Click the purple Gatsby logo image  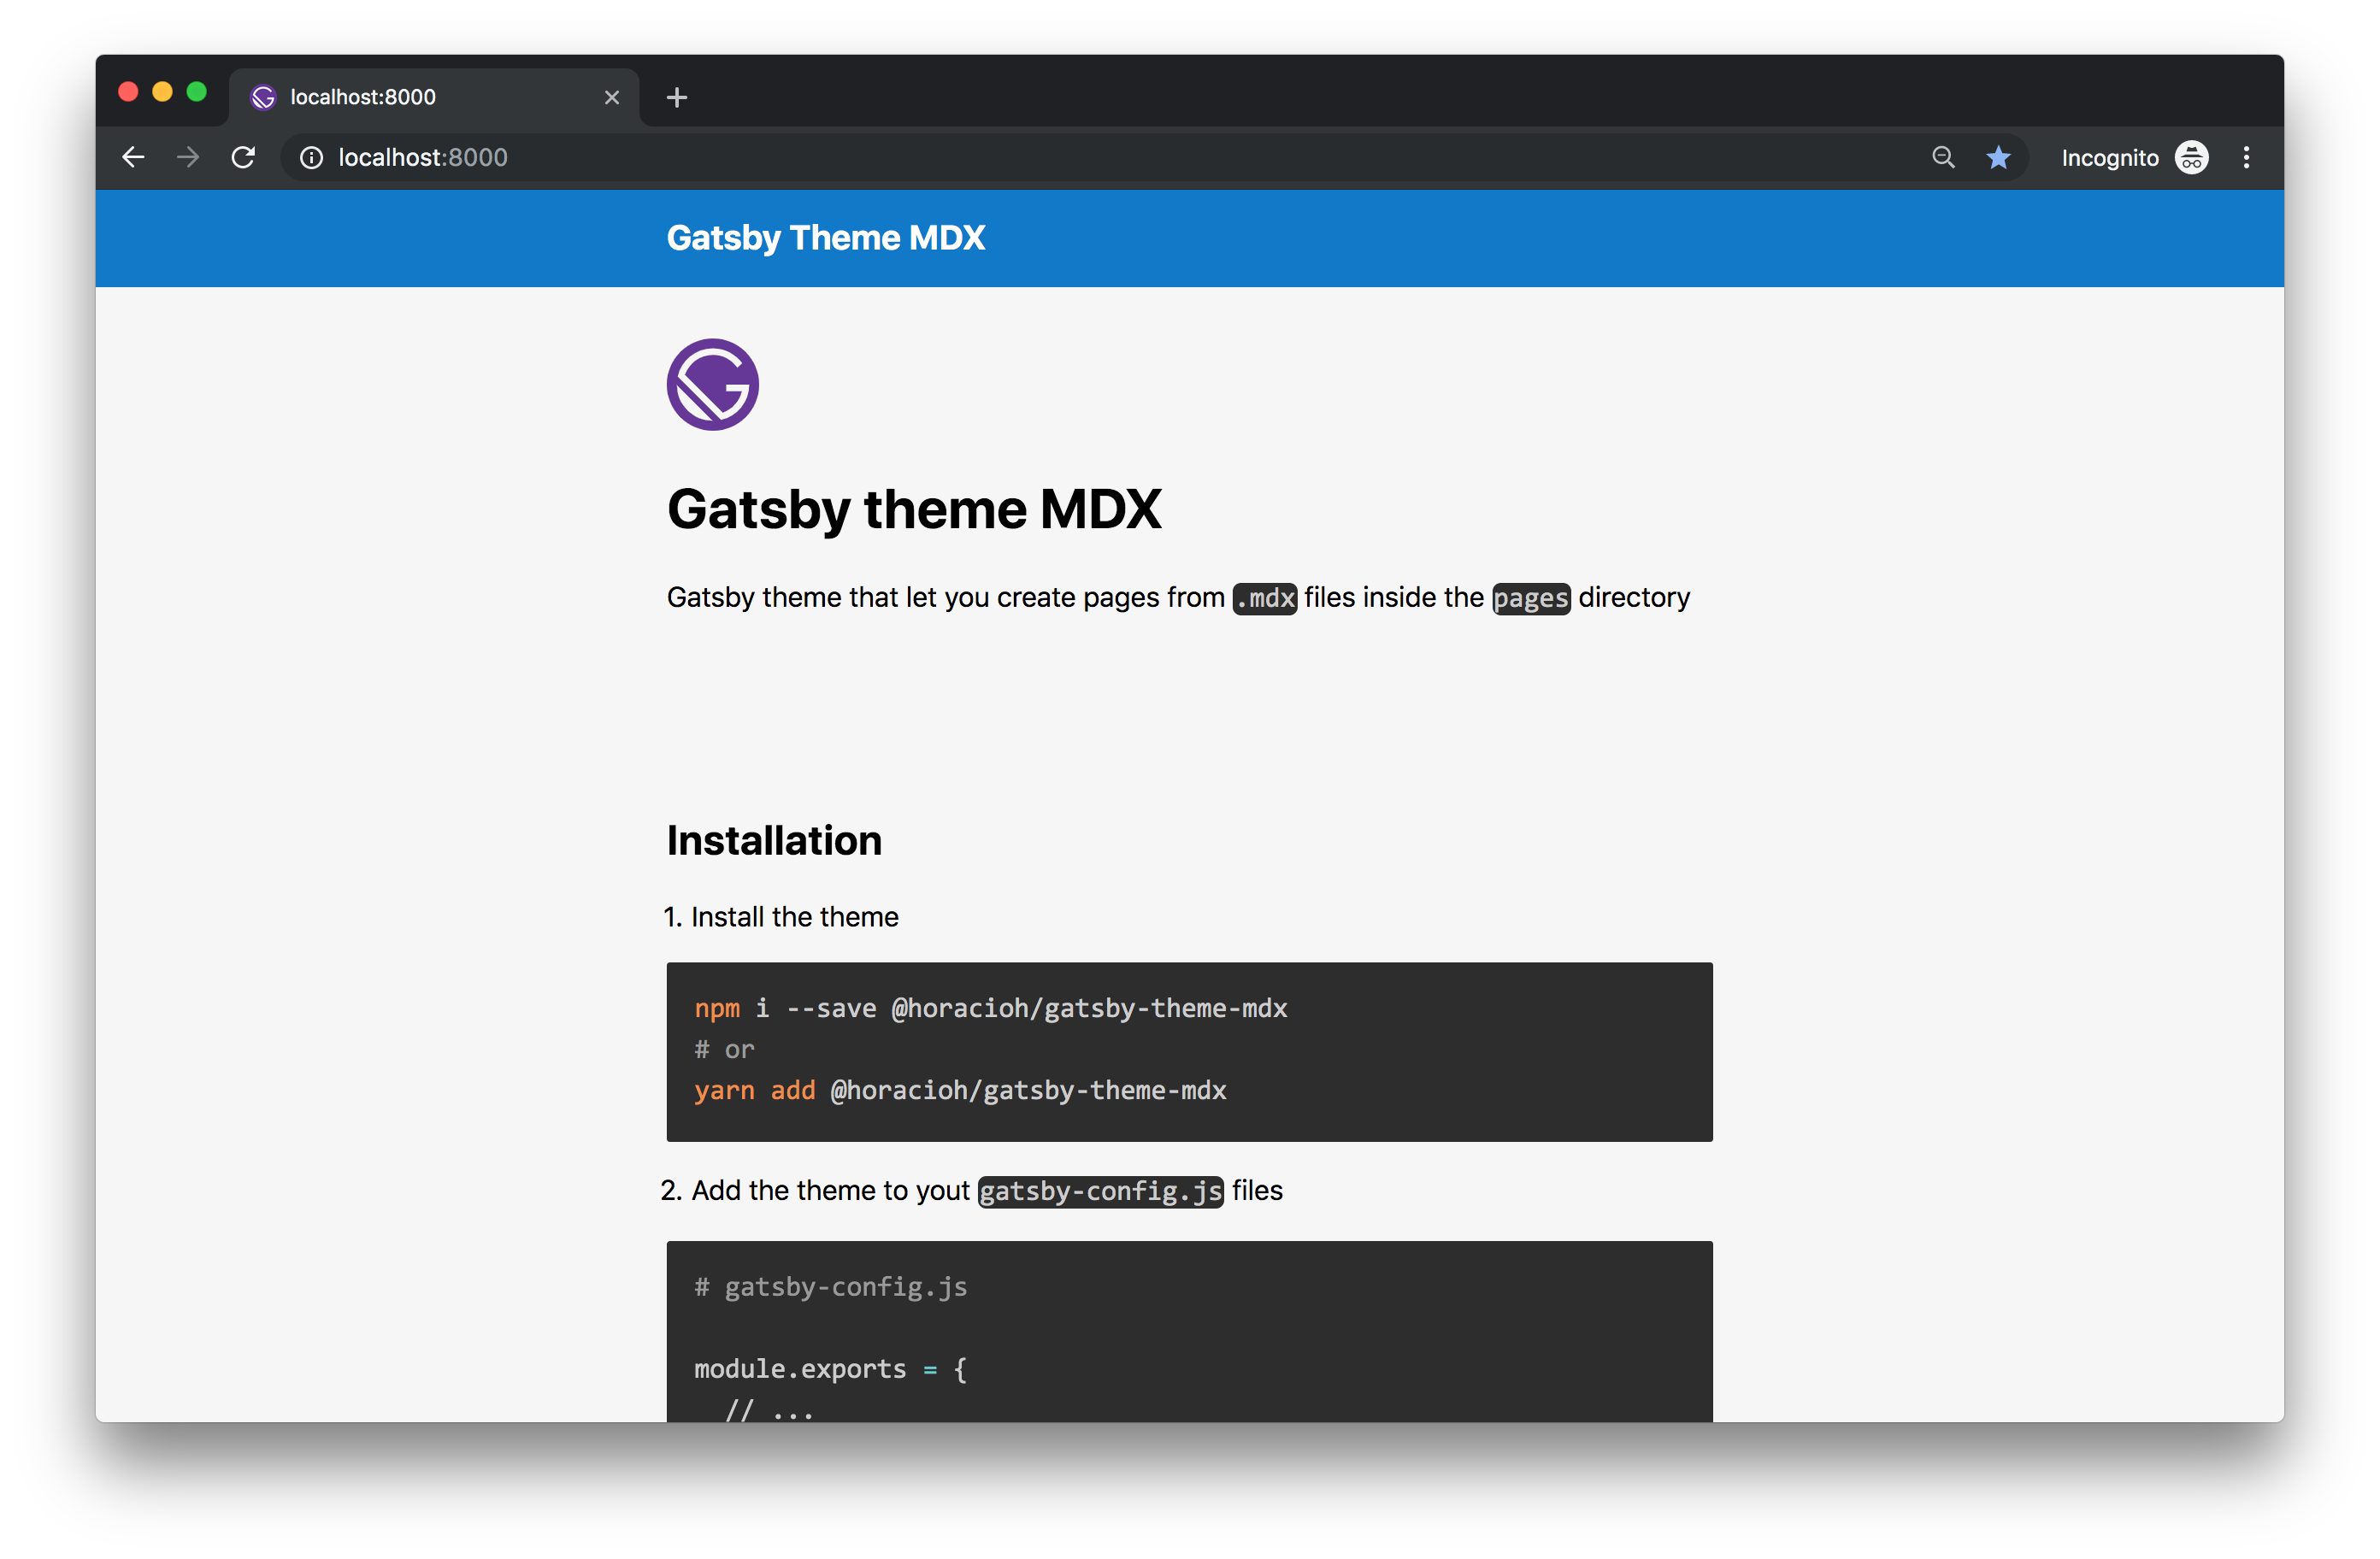point(712,384)
